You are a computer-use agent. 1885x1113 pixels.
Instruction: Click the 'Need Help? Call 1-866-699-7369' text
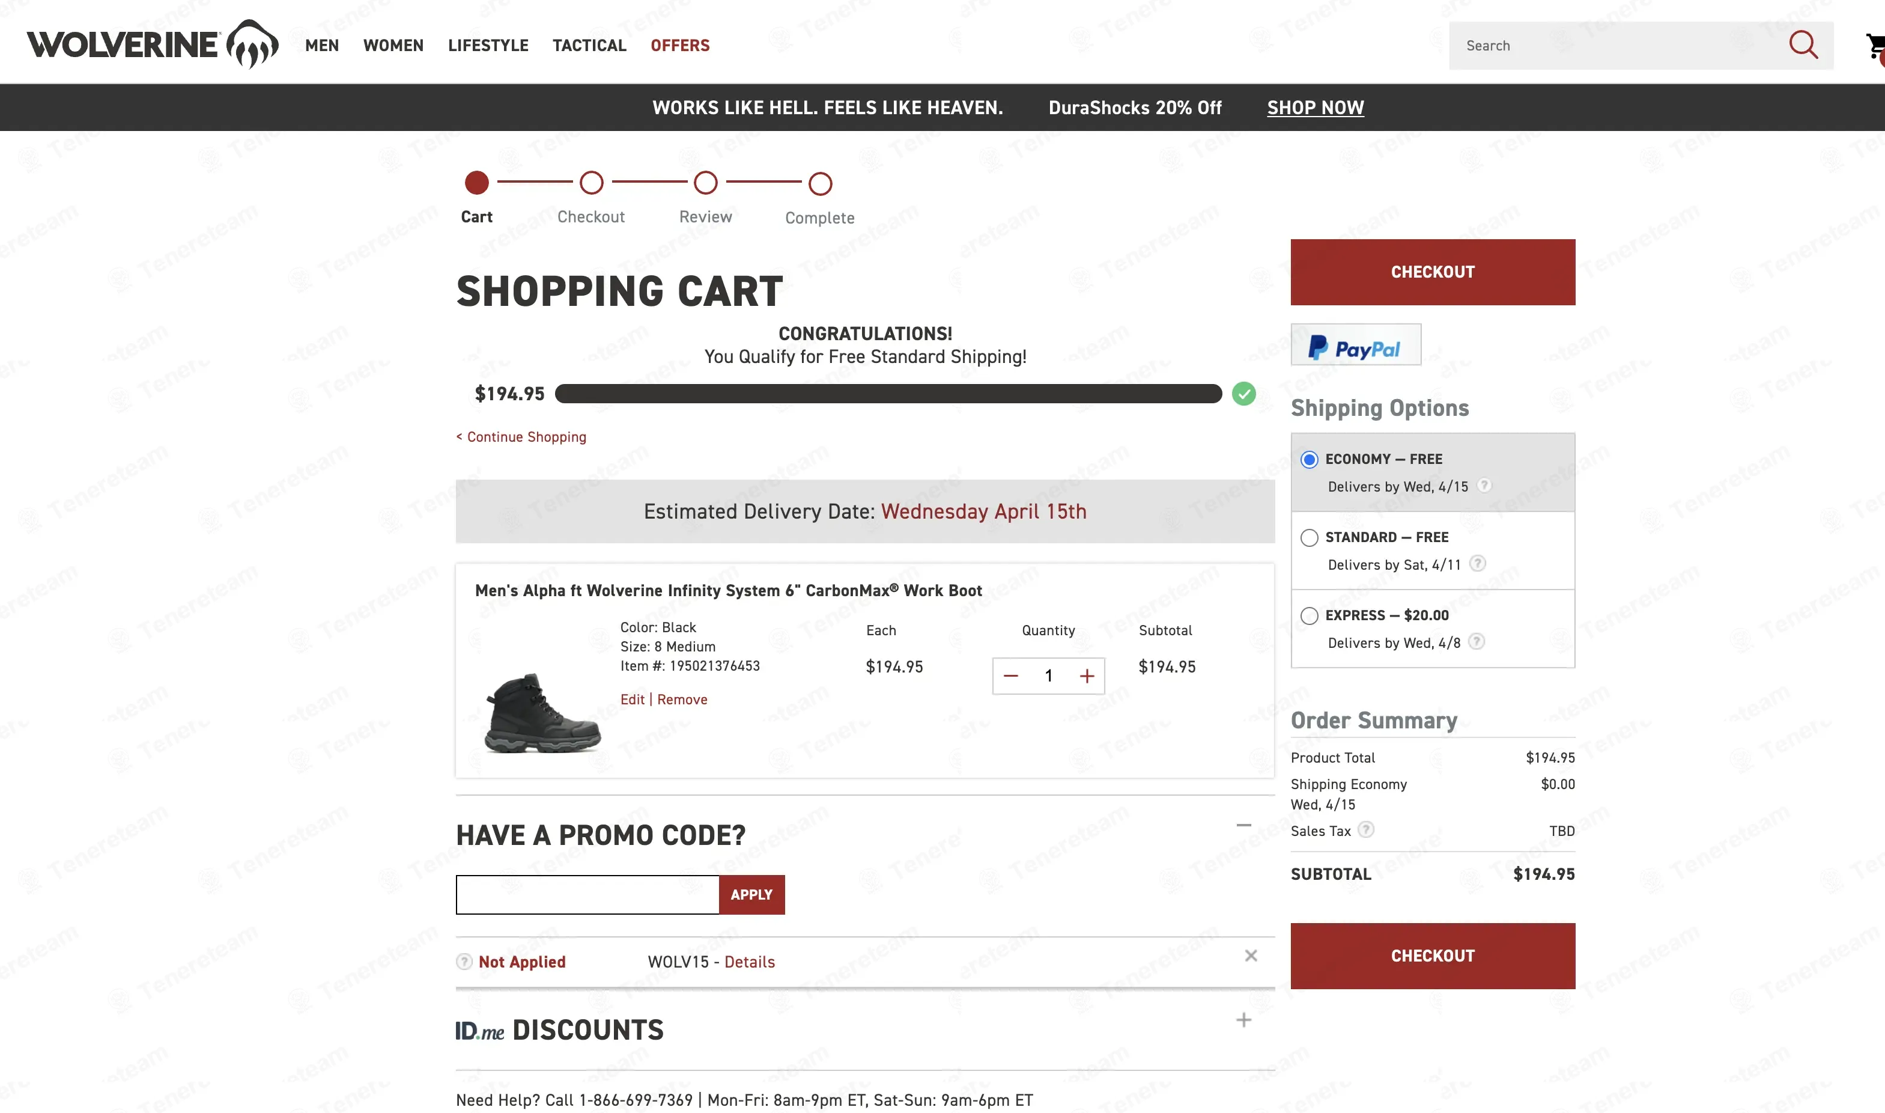point(574,1100)
